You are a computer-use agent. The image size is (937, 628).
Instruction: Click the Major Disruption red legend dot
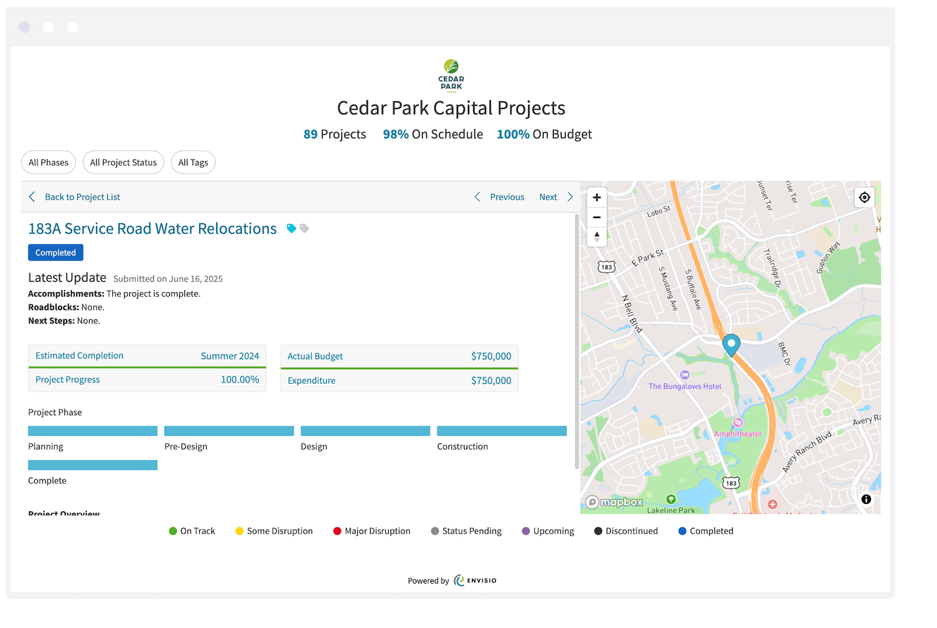(337, 531)
